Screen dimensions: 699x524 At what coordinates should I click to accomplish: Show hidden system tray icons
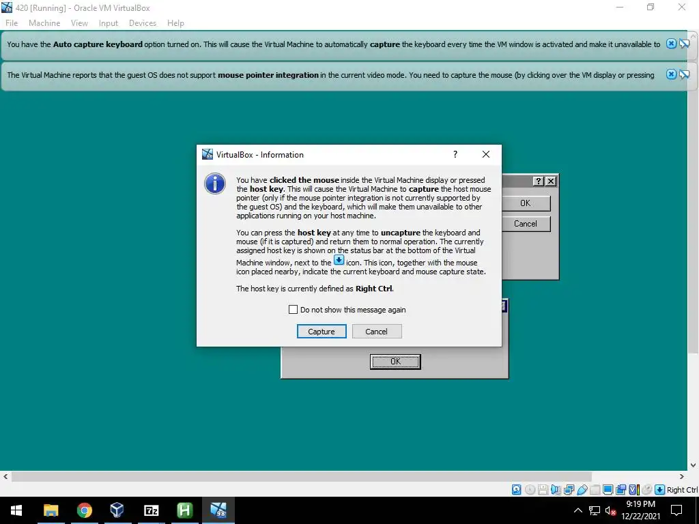[577, 510]
